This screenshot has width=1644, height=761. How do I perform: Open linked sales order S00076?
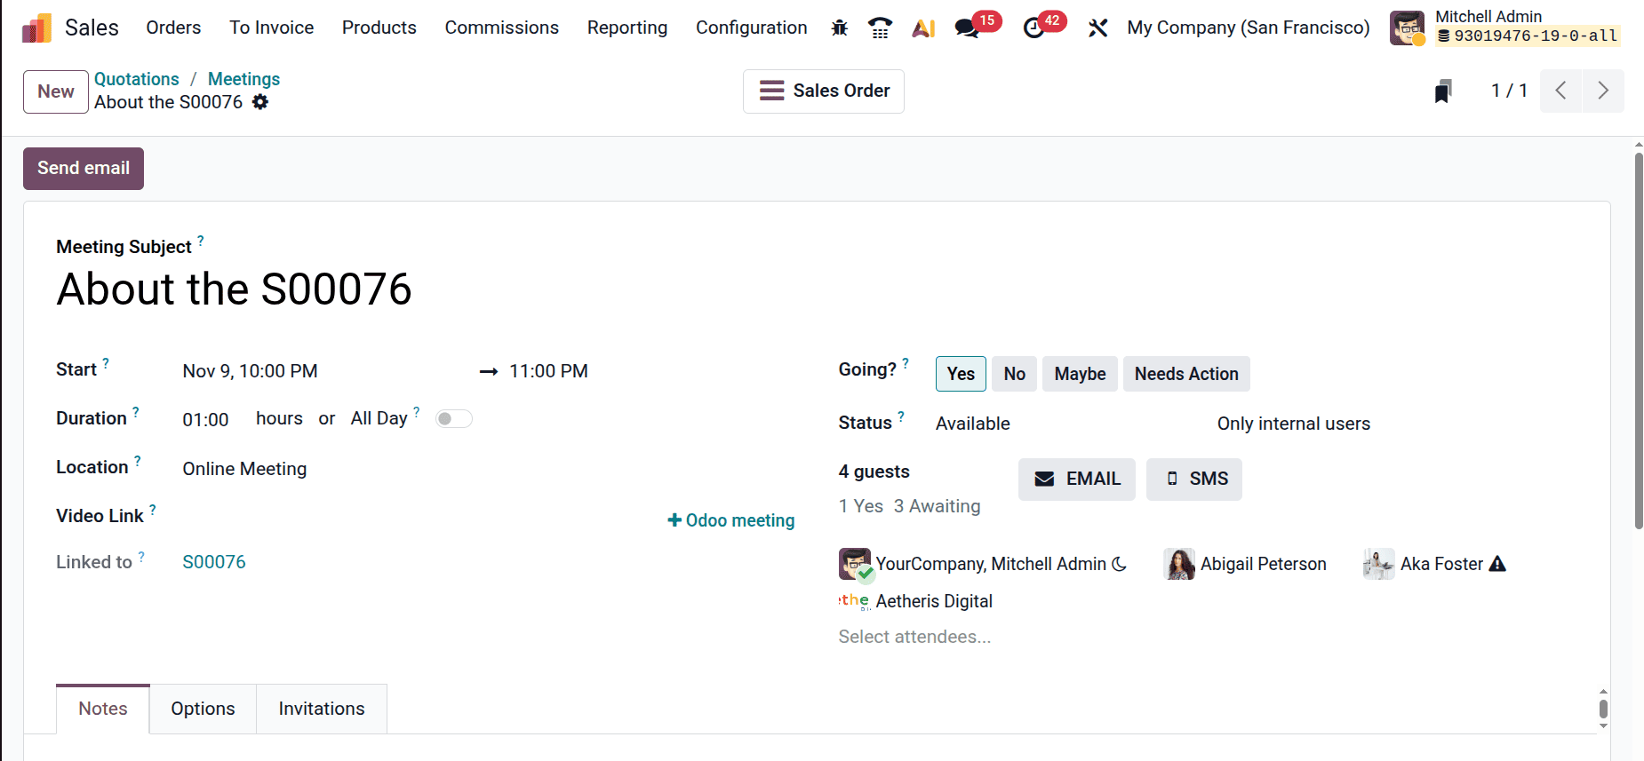pos(214,562)
